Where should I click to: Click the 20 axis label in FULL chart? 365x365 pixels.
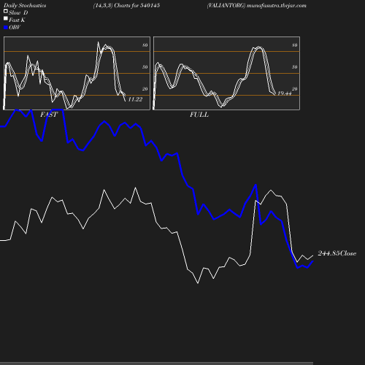(x=295, y=89)
